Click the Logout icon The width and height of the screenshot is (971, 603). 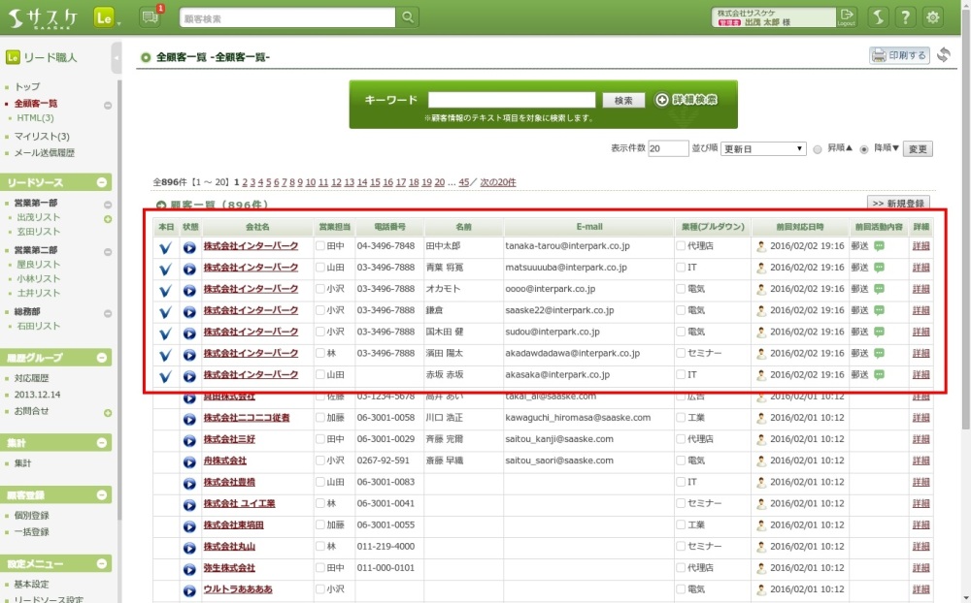click(x=847, y=16)
